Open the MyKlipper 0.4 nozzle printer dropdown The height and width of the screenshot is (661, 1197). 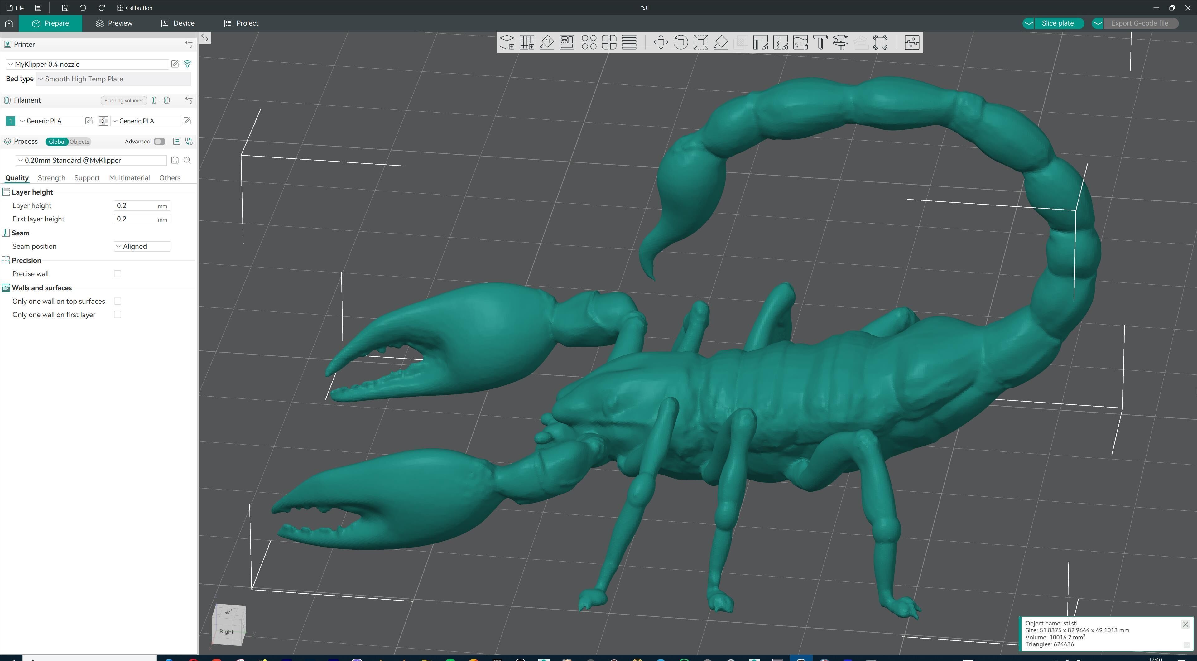(87, 64)
